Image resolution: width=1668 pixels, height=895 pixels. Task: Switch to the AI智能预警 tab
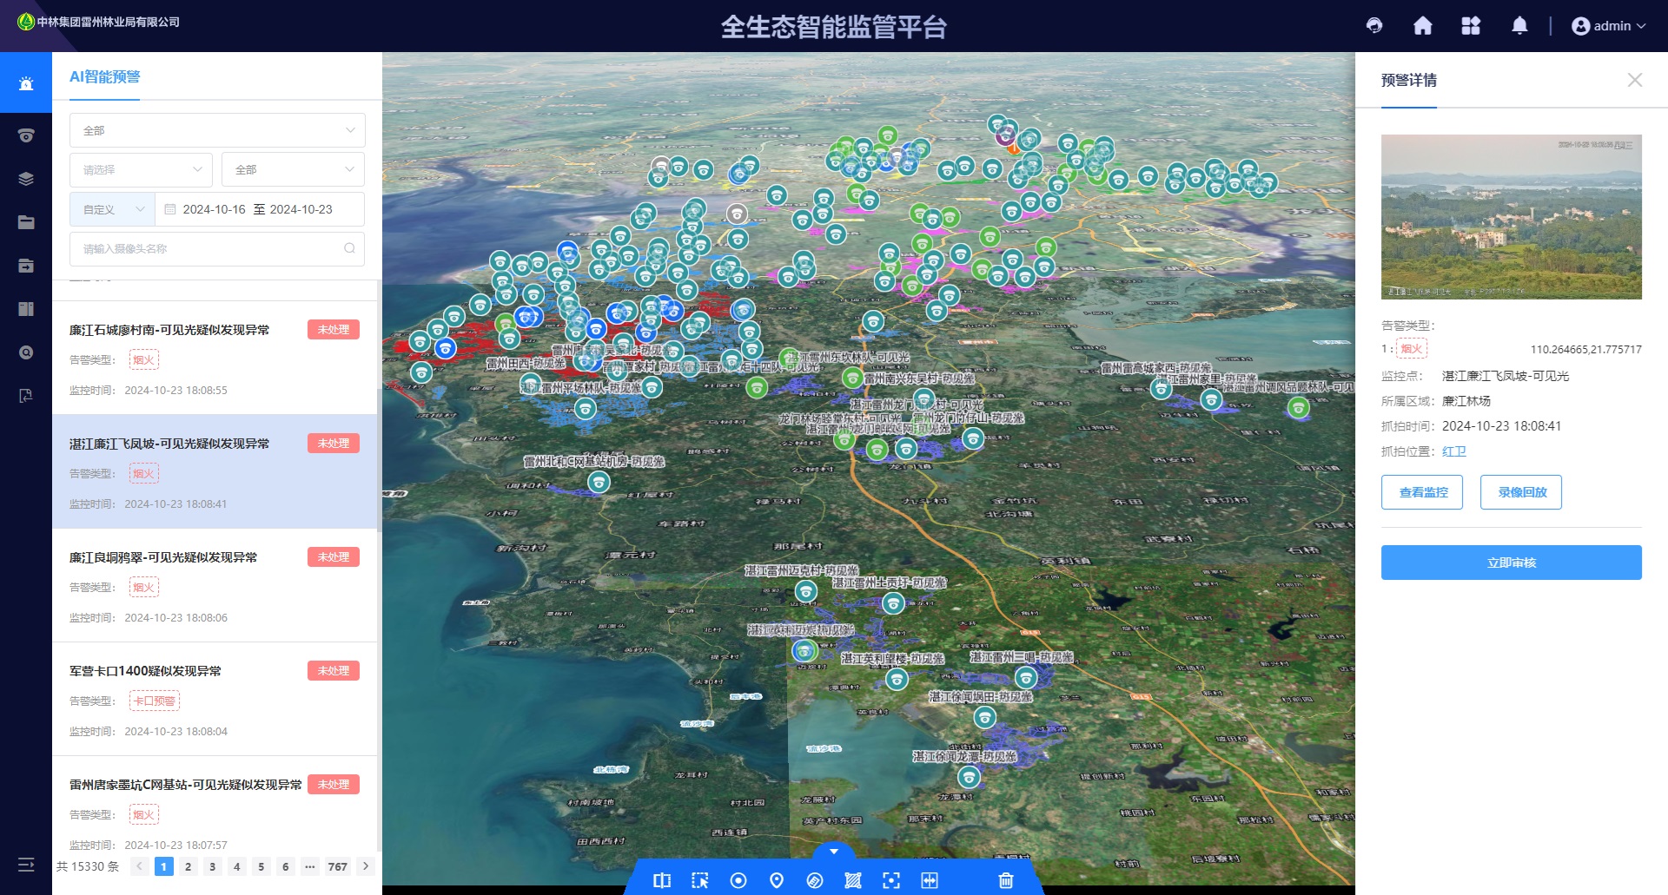click(x=105, y=77)
